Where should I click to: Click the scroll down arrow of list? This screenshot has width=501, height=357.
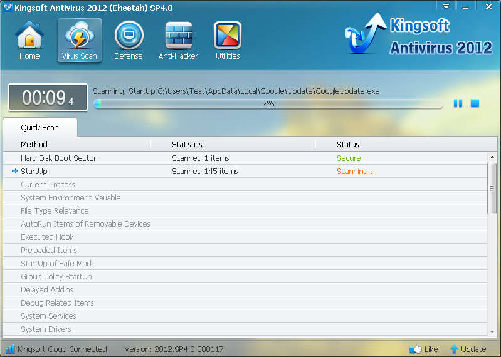coord(492,332)
